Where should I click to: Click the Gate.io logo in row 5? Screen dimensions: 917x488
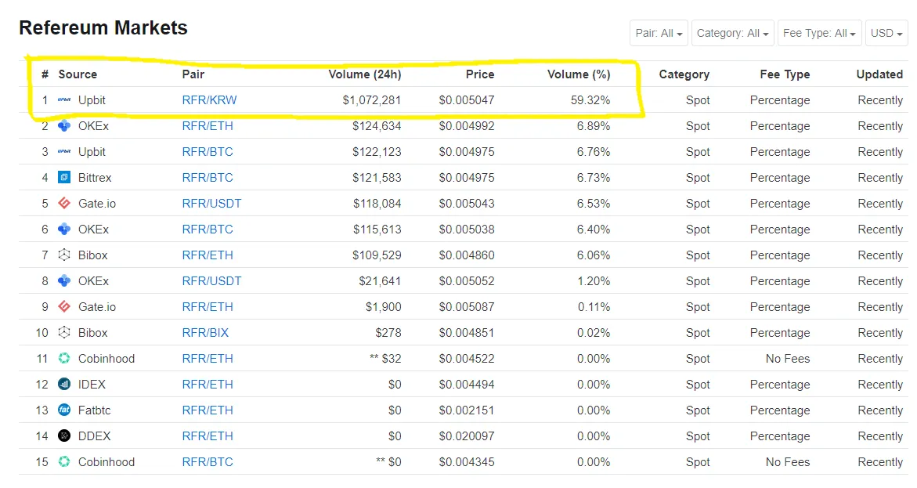point(64,203)
